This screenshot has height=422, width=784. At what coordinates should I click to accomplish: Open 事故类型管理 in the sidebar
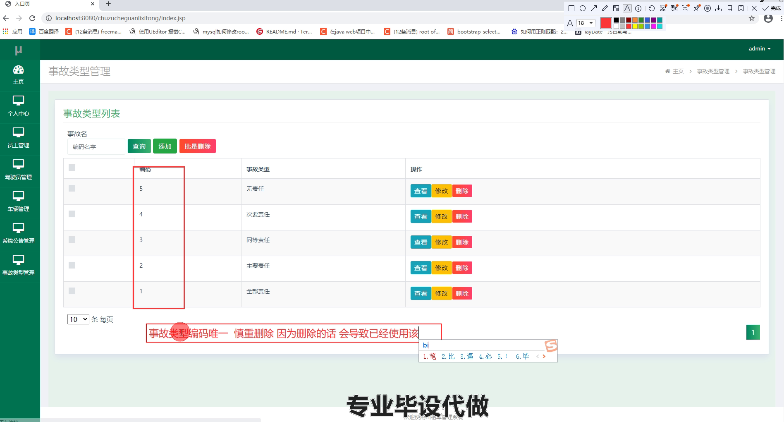[18, 266]
